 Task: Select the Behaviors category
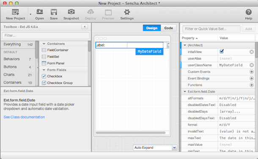[18, 59]
